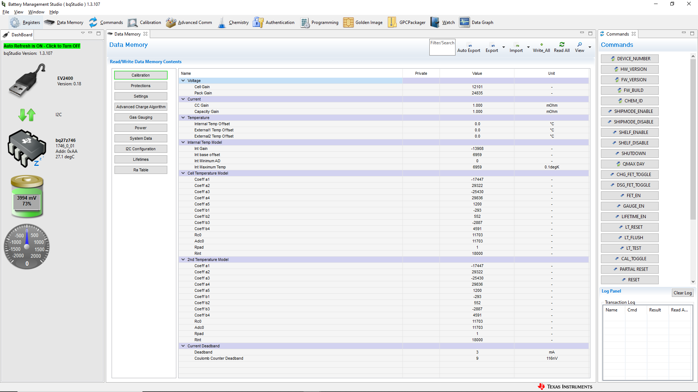Open the Ra Table category
698x392 pixels.
coord(141,170)
